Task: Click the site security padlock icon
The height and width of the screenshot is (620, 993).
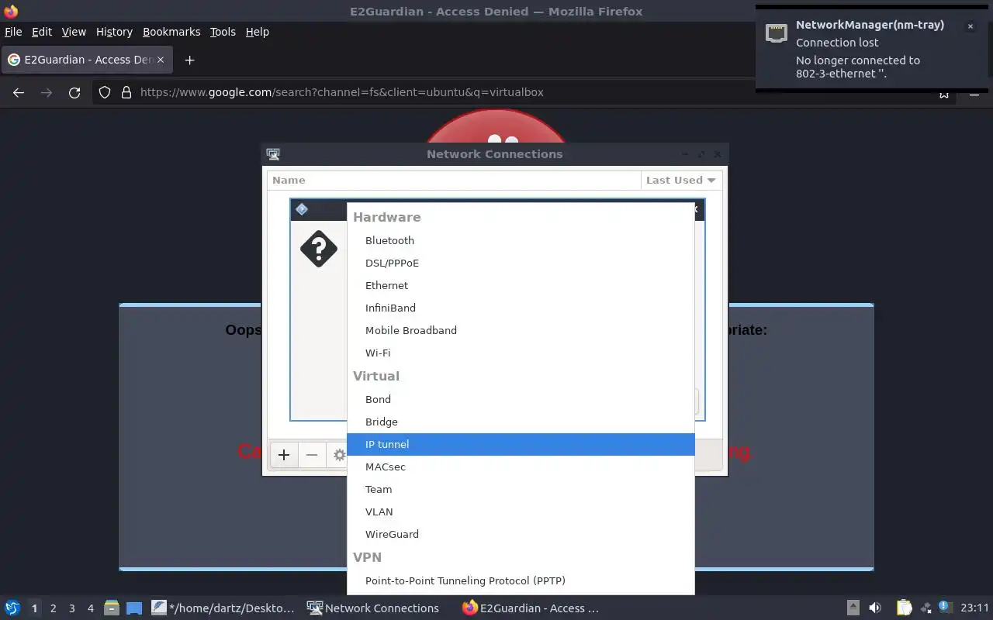Action: pos(126,92)
